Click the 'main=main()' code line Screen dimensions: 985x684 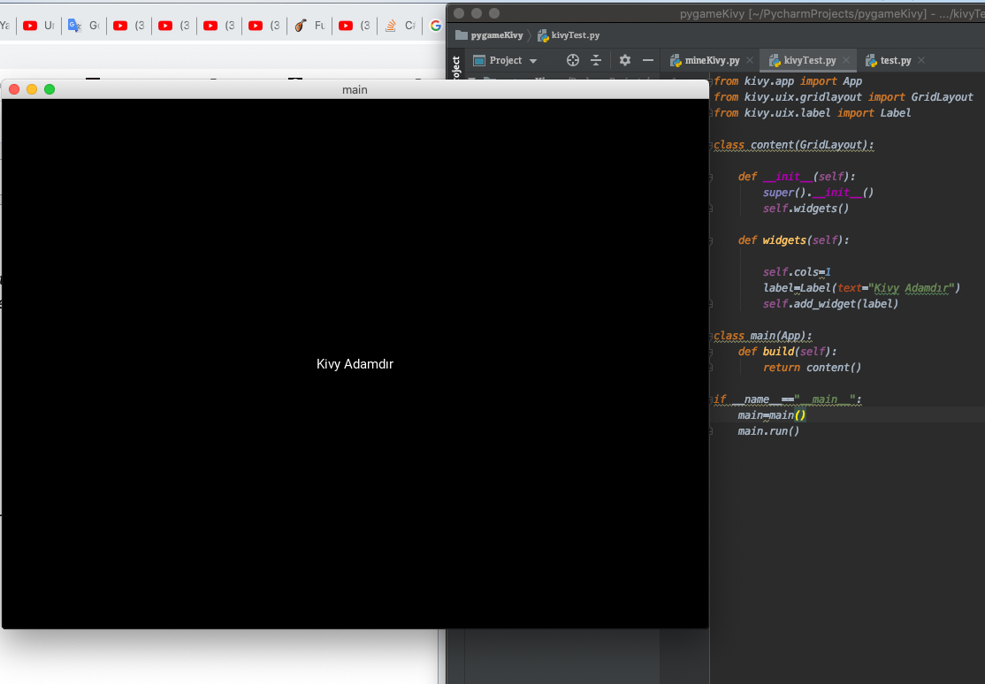(771, 415)
